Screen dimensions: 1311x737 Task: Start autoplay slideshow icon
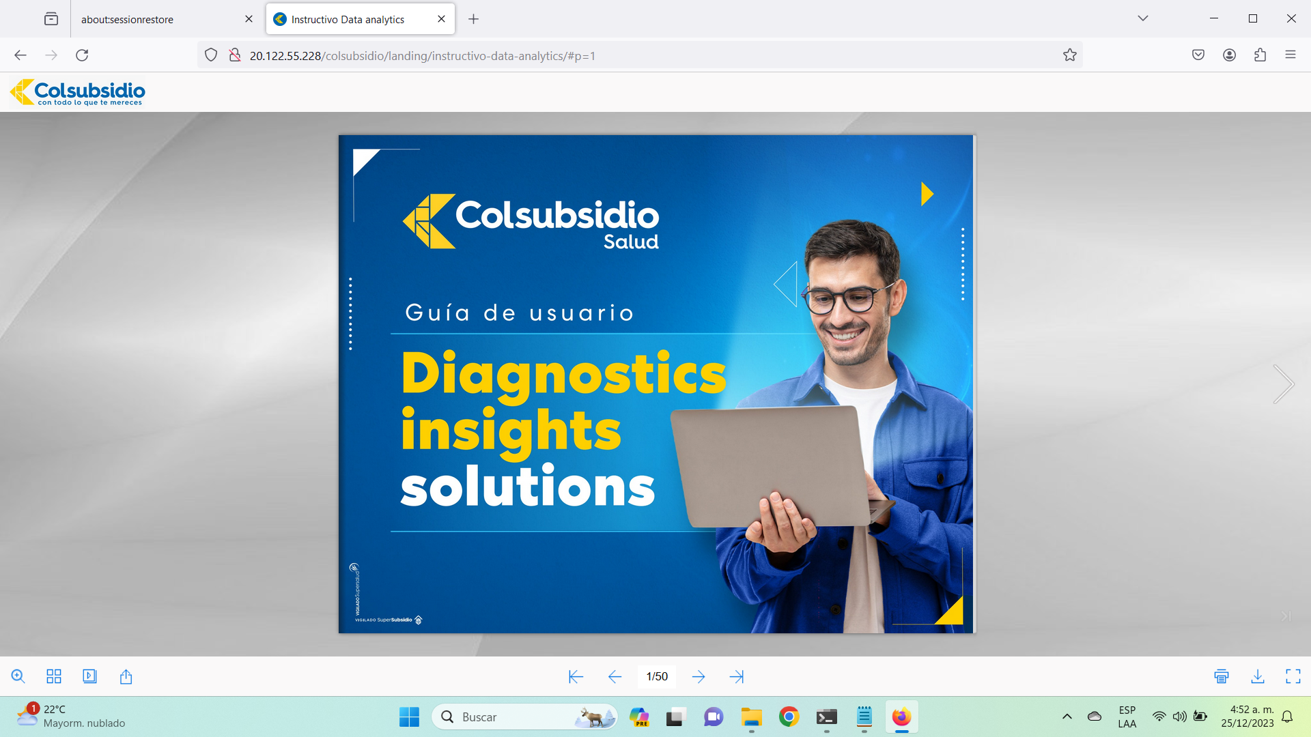coord(89,676)
